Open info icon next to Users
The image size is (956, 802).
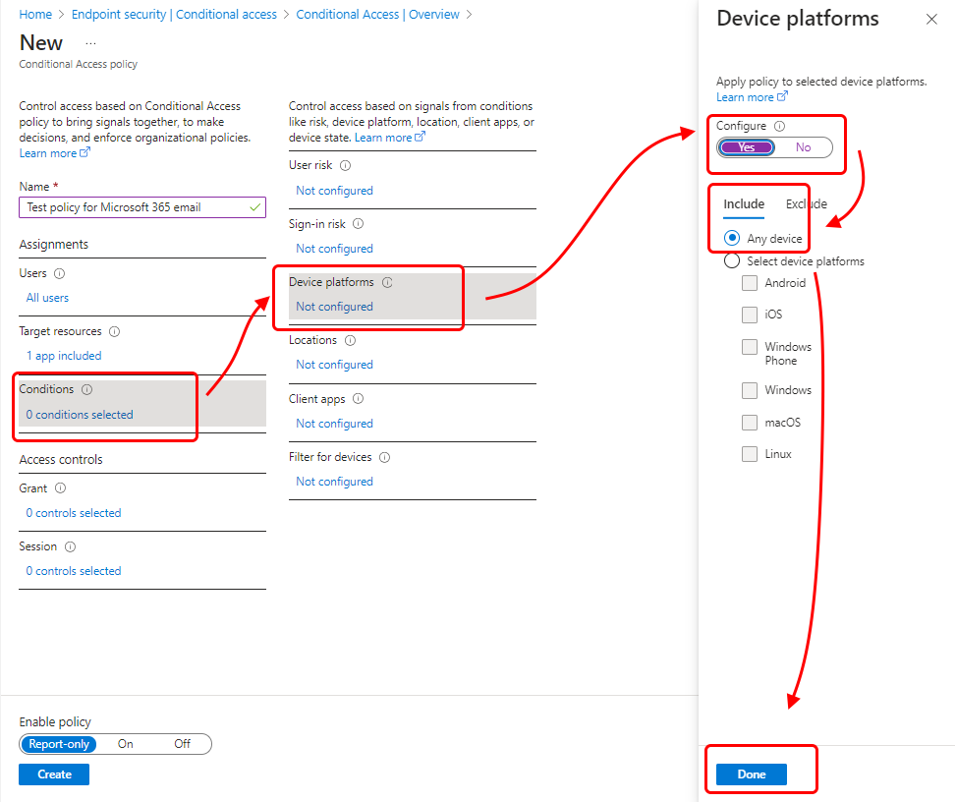pyautogui.click(x=59, y=274)
